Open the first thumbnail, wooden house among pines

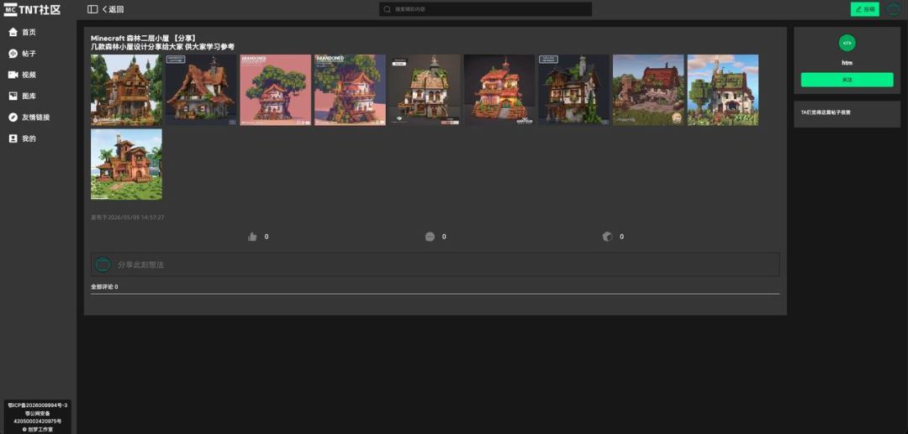tap(126, 90)
